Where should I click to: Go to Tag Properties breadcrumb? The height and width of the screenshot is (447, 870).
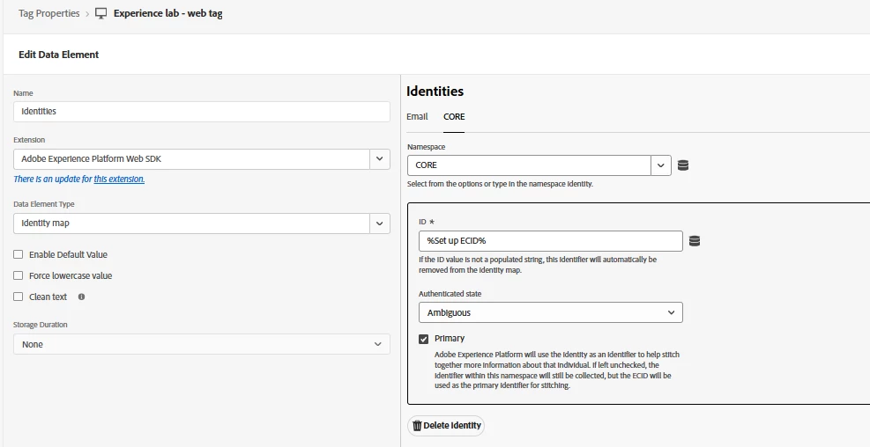pos(48,14)
